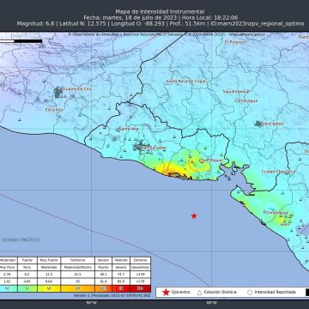Click the 'ID:marn2023nzpv_regional_optimo' text
The height and width of the screenshot is (309, 309).
[x=257, y=24]
